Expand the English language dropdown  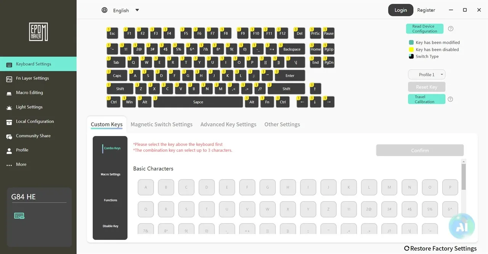[137, 10]
